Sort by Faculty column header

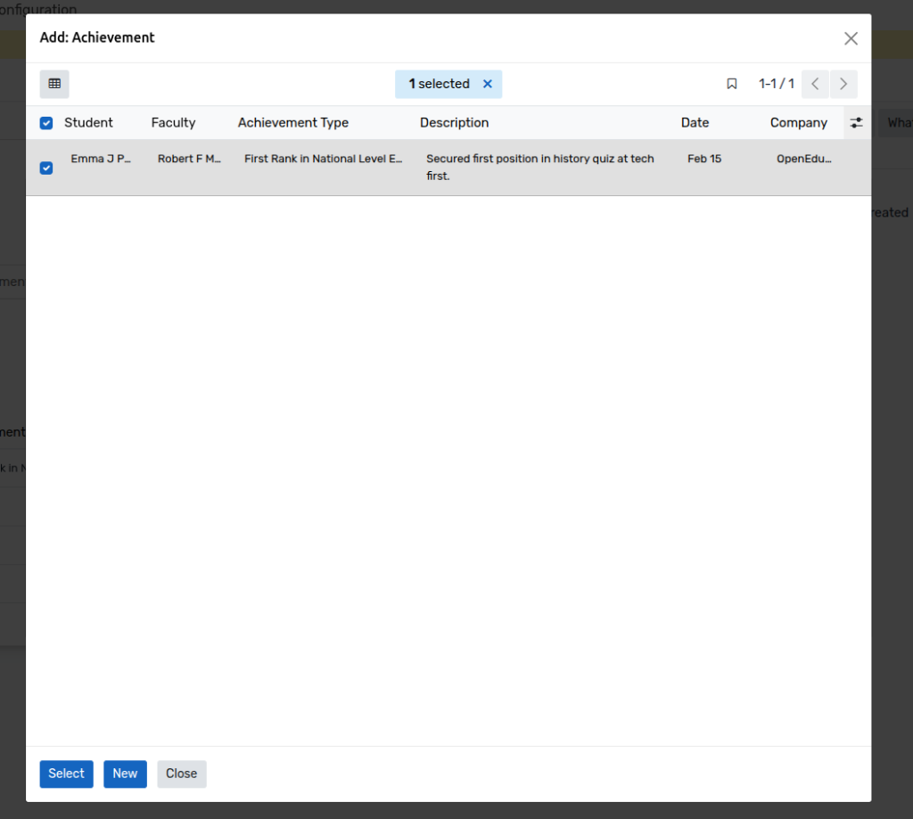pyautogui.click(x=174, y=123)
